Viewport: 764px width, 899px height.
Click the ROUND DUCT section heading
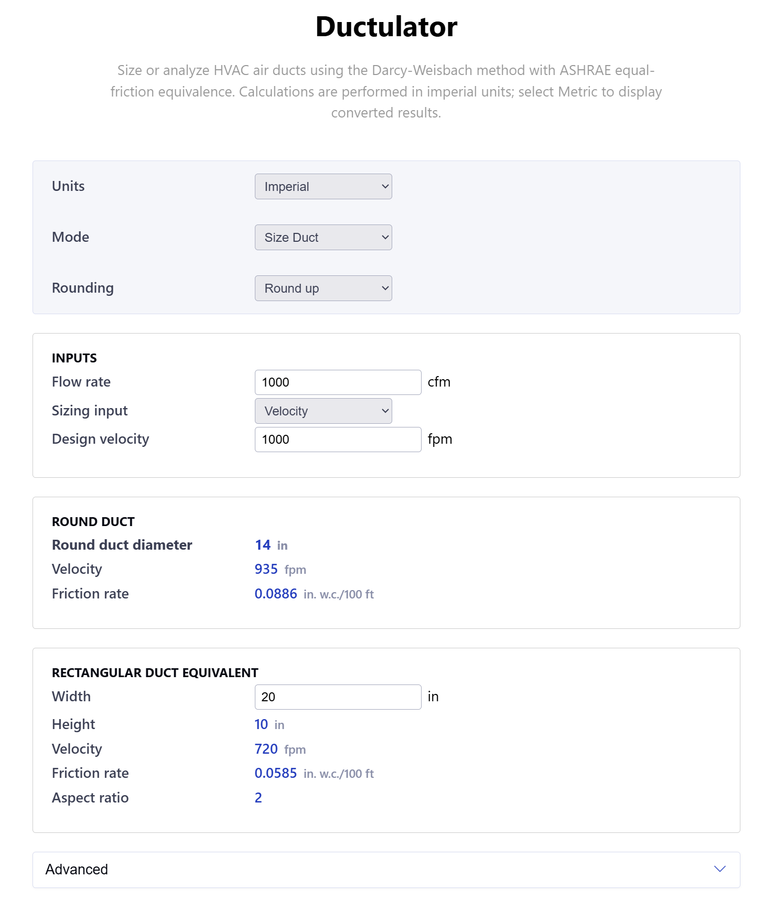93,521
